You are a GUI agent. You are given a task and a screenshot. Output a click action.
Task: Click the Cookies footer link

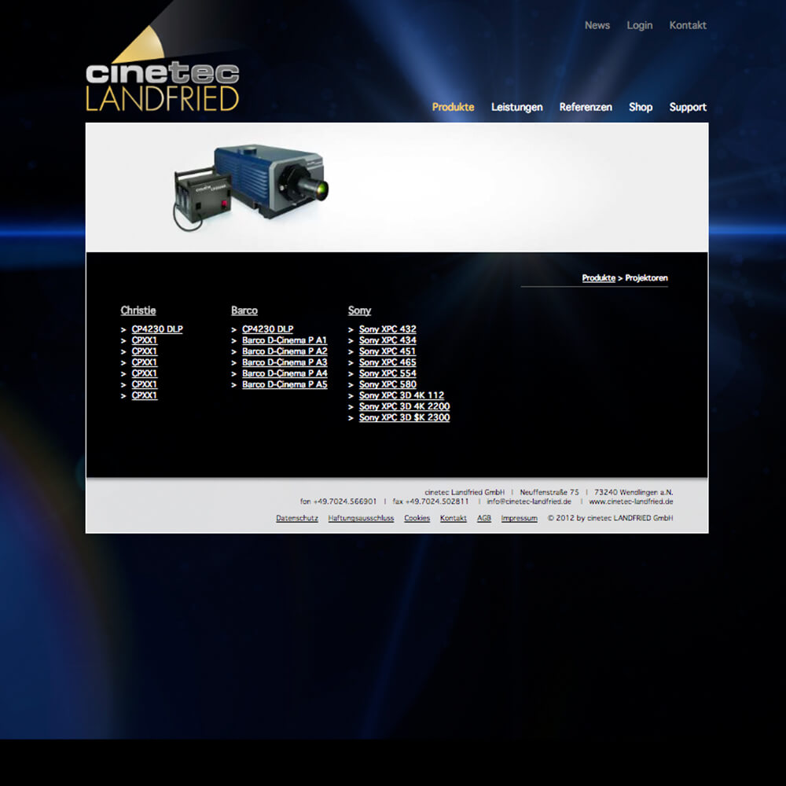[x=417, y=518]
